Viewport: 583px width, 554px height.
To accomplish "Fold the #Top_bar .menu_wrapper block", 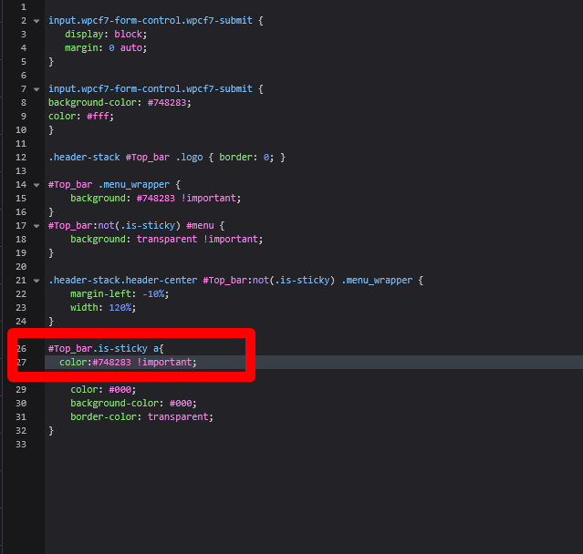I will [36, 184].
